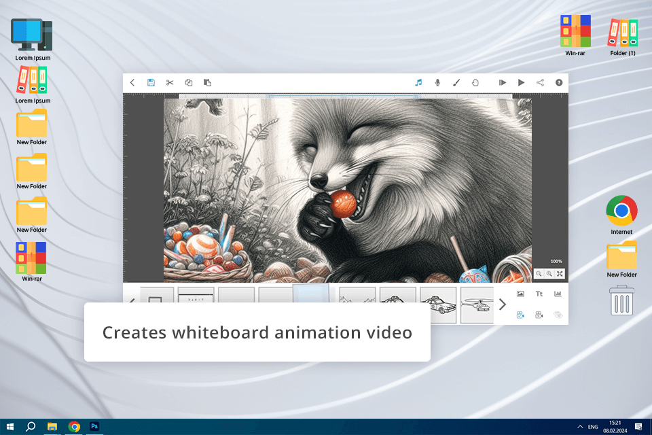Select the Win-rar icon beside Folder (1)

click(575, 35)
